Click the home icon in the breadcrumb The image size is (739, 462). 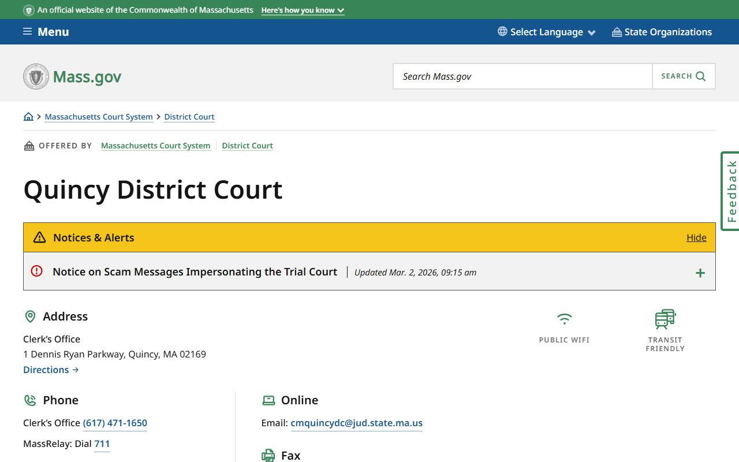pos(28,117)
